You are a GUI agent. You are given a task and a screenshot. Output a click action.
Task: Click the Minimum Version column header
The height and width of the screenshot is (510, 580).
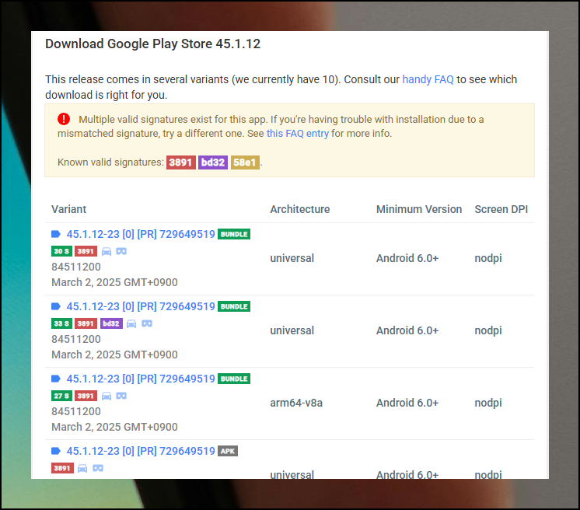[x=419, y=209]
